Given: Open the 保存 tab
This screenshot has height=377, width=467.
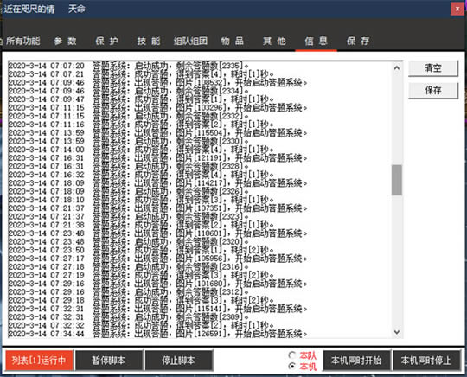Looking at the screenshot, I should pos(358,41).
